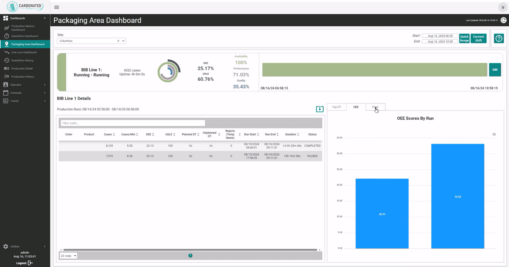Screen dimensions: 509x267
Task: Select the PAUSED run row
Action: (x=190, y=156)
